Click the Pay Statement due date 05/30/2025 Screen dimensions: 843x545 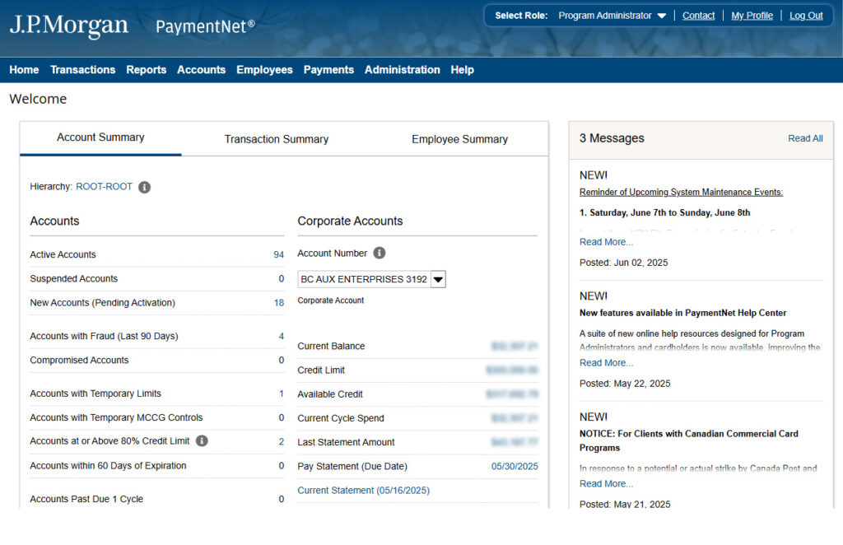[x=514, y=467]
